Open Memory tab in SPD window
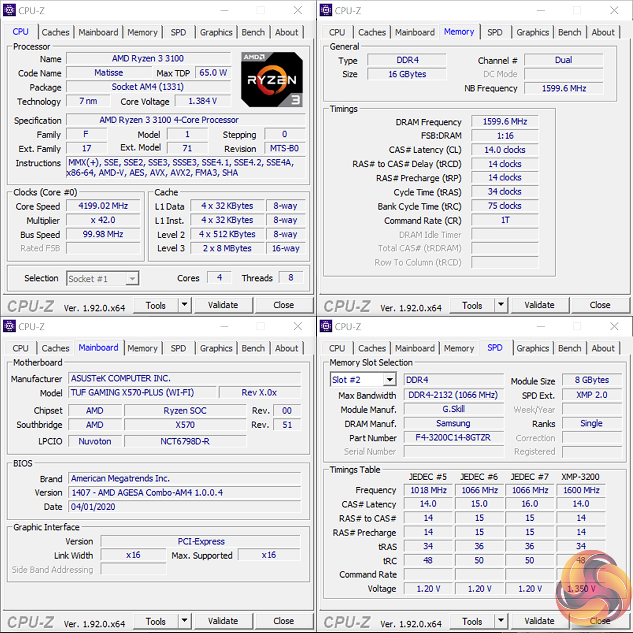 [x=459, y=348]
